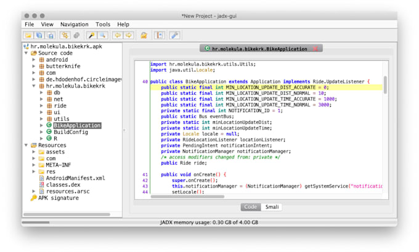This screenshot has width=419, height=252.
Task: Collapse the hr.molekula.bikekrk package arrow
Action: (34, 86)
